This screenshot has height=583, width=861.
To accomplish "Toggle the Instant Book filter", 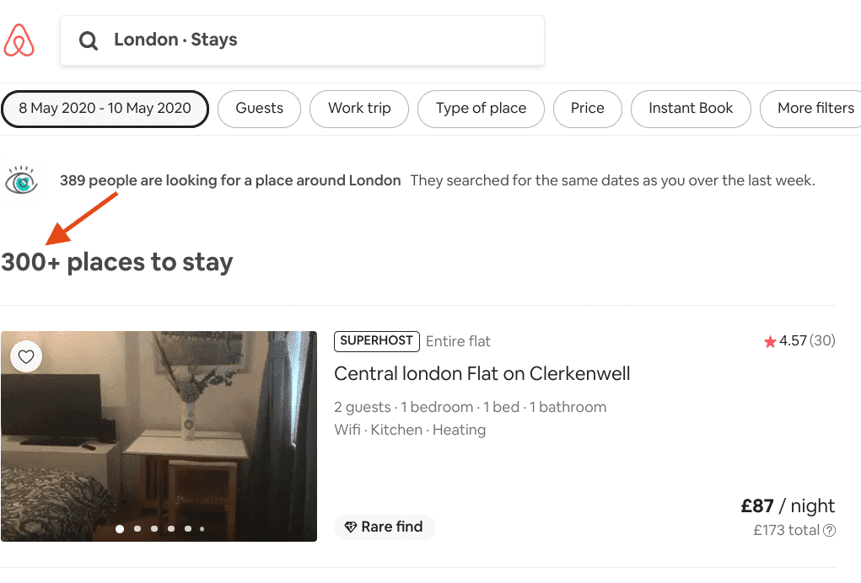I will (x=691, y=109).
